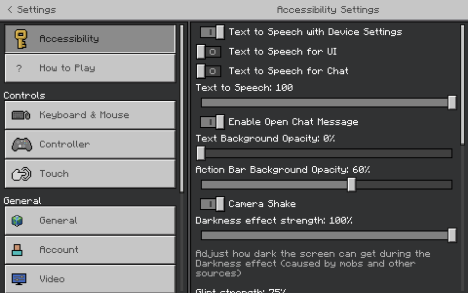Click the question mark How to Play icon
The image size is (468, 293).
[x=19, y=69]
